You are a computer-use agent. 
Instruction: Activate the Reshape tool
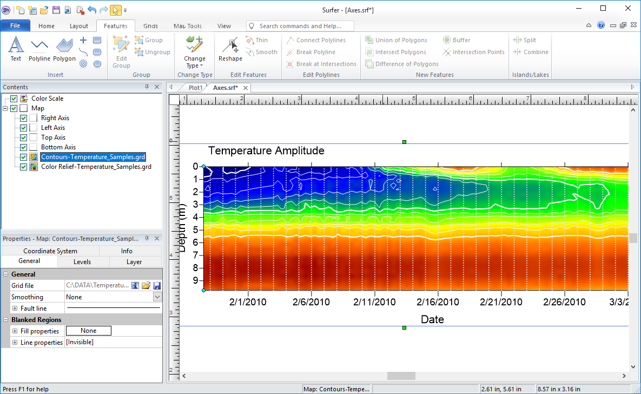(x=230, y=49)
